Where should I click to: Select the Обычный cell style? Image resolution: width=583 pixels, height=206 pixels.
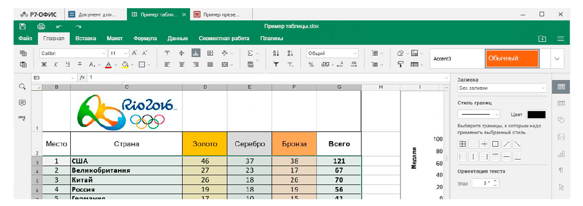click(x=512, y=59)
